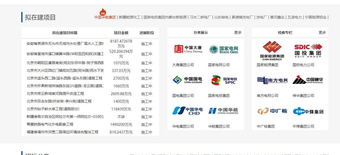Open 大唐集团公司 link
Screen dimensions: 340x155
(183, 65)
